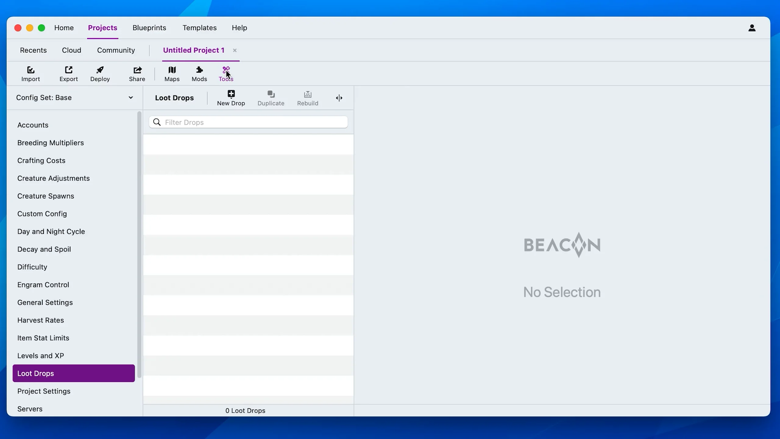Viewport: 780px width, 439px height.
Task: Click the column resize handle icon
Action: tap(339, 98)
